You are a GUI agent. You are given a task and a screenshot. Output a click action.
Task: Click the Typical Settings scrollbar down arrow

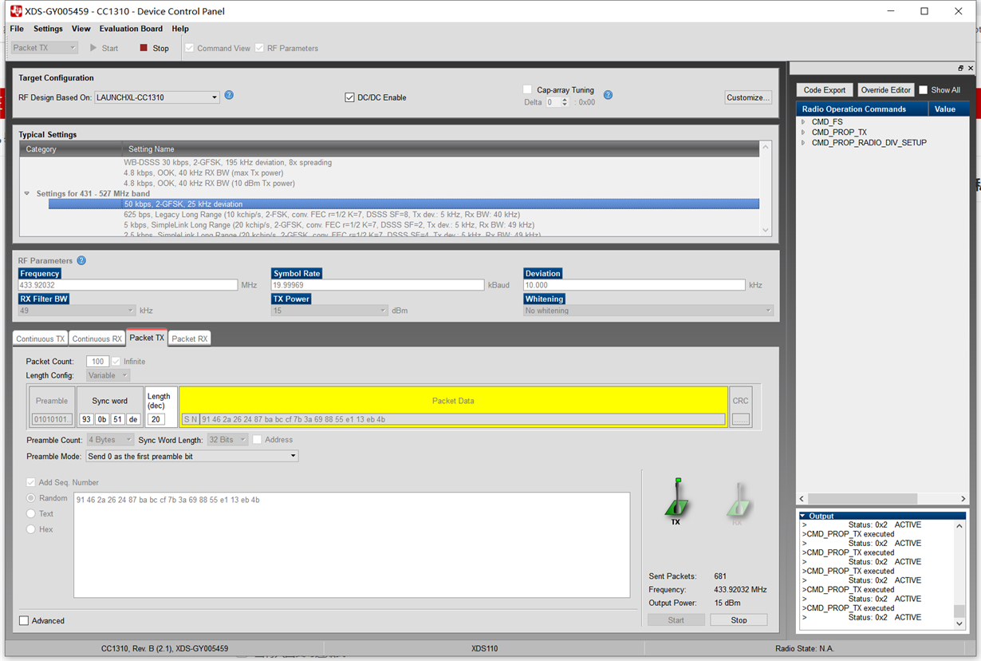[766, 230]
